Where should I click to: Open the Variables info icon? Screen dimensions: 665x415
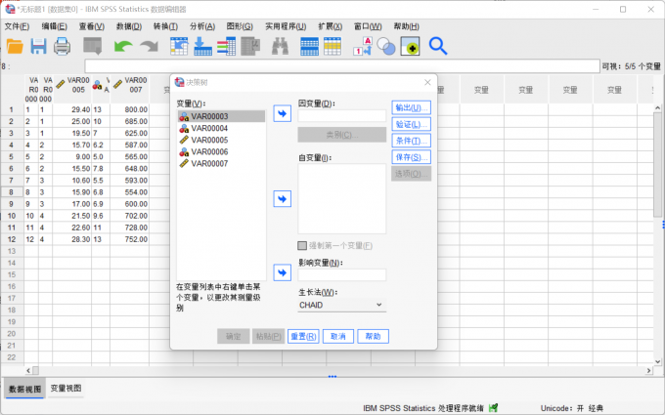click(226, 46)
